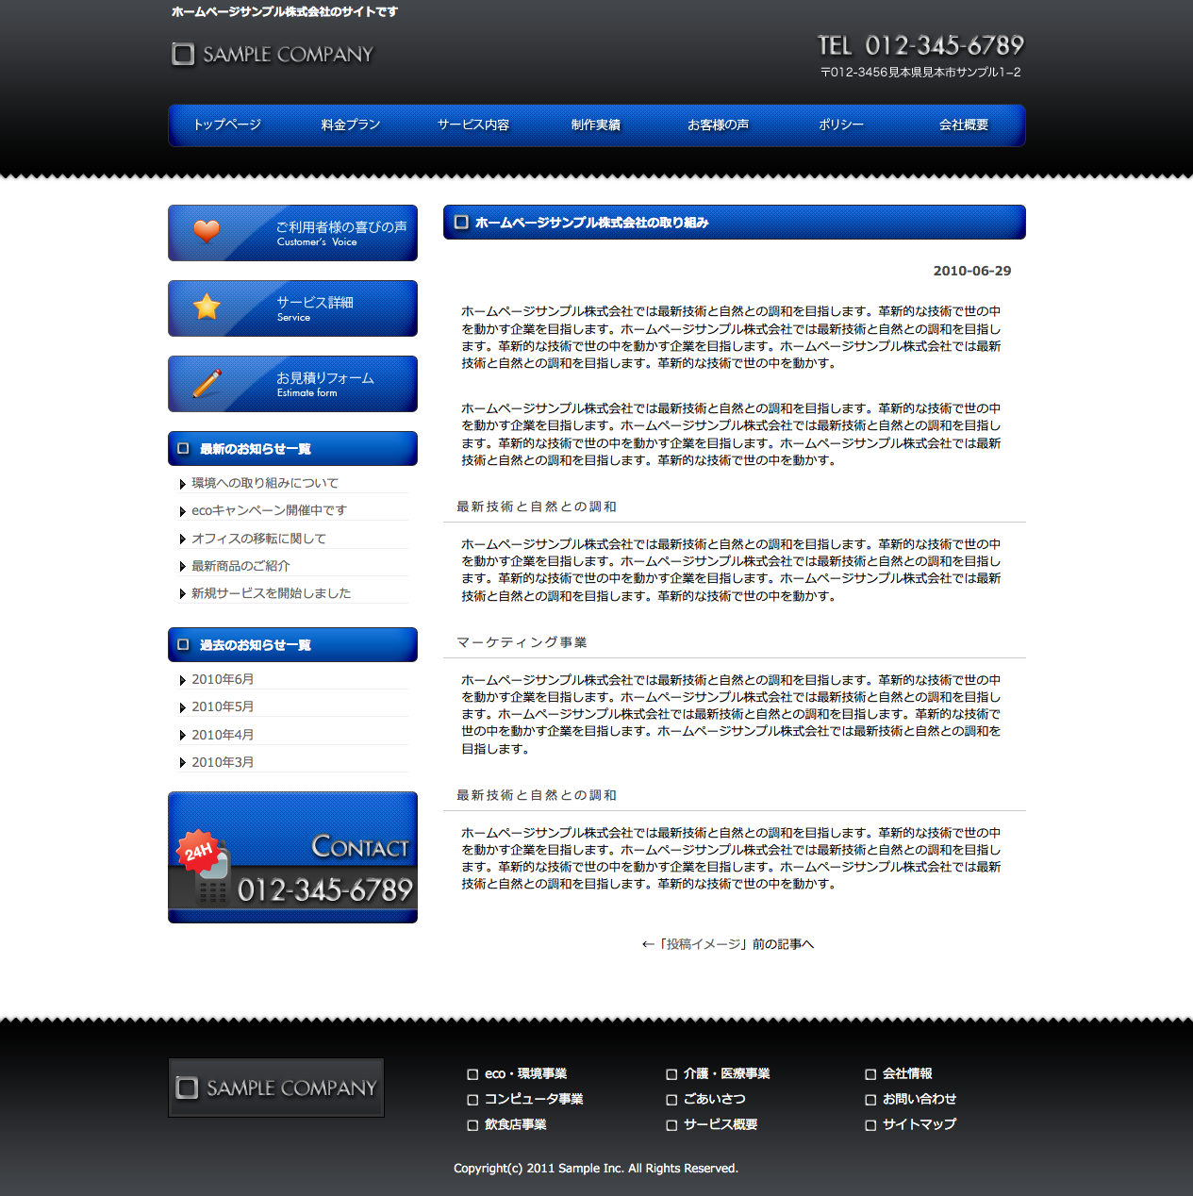Open the 制作実績 nav item

(x=596, y=125)
